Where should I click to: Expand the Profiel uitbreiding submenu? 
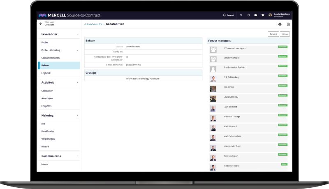coord(77,50)
